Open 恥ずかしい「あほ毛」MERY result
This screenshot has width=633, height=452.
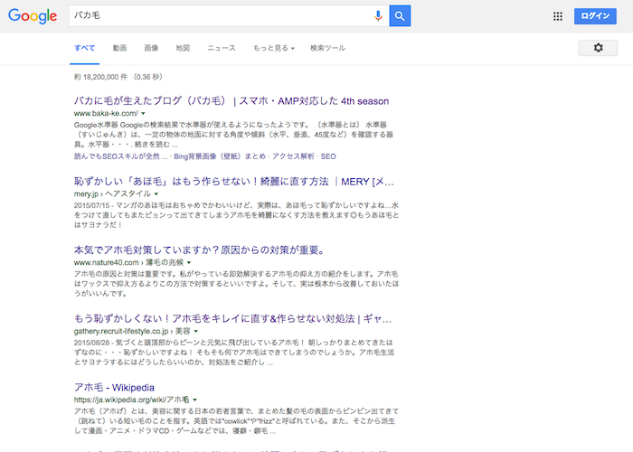pos(233,182)
